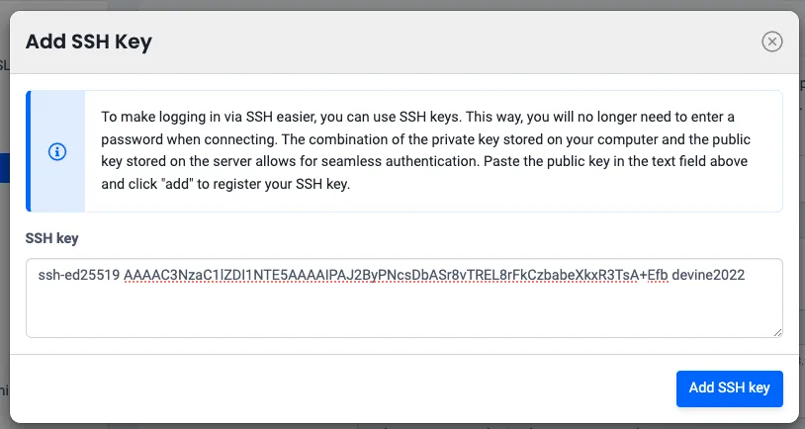Close the Add SSH Key dialog
805x429 pixels.
tap(772, 42)
